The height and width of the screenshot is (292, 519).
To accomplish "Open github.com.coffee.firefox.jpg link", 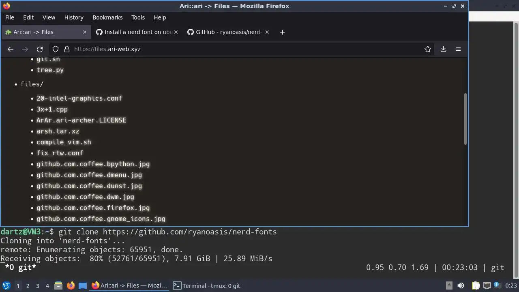I will tap(93, 208).
